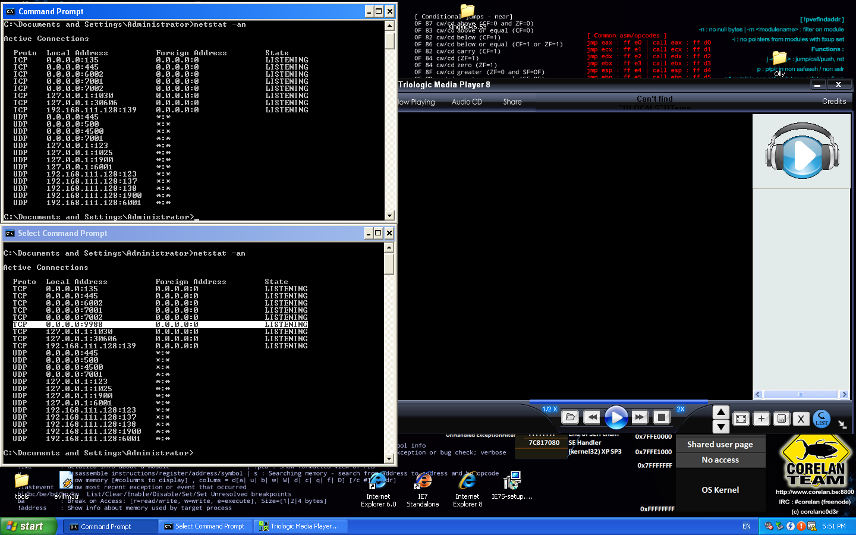Screen dimensions: 856x535
Task: Click the X remove button in playlist controls
Action: pos(801,418)
